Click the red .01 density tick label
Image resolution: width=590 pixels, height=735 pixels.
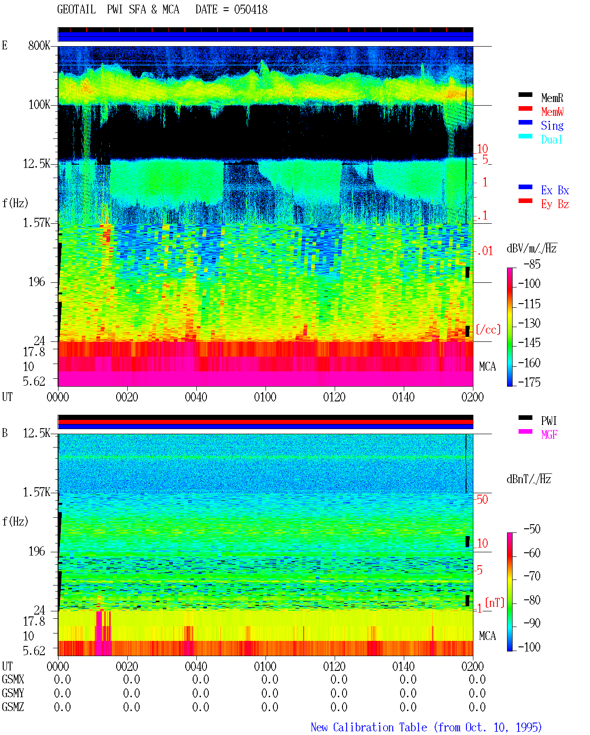point(484,251)
